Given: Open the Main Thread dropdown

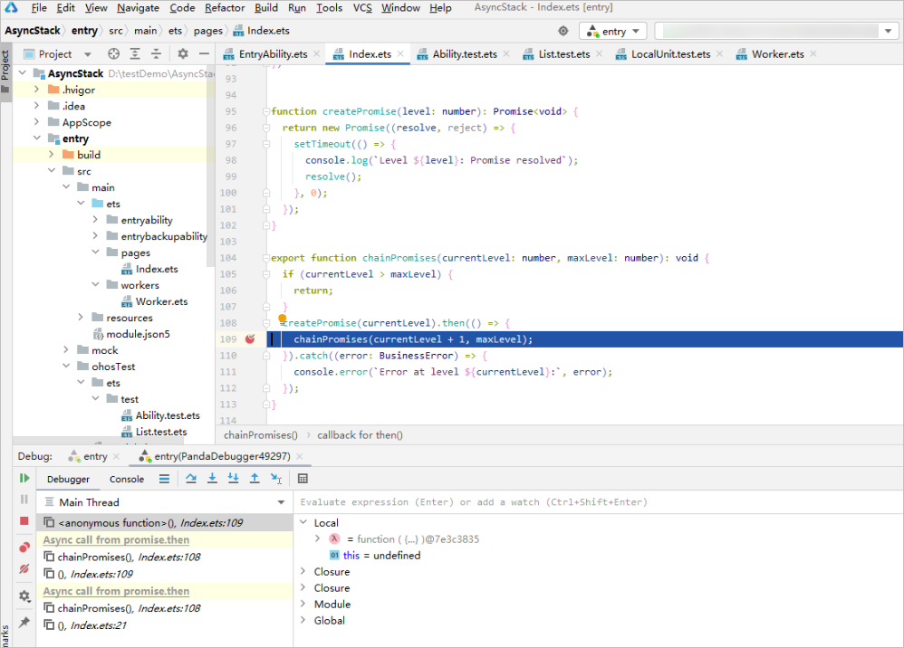Looking at the screenshot, I should click(x=281, y=502).
